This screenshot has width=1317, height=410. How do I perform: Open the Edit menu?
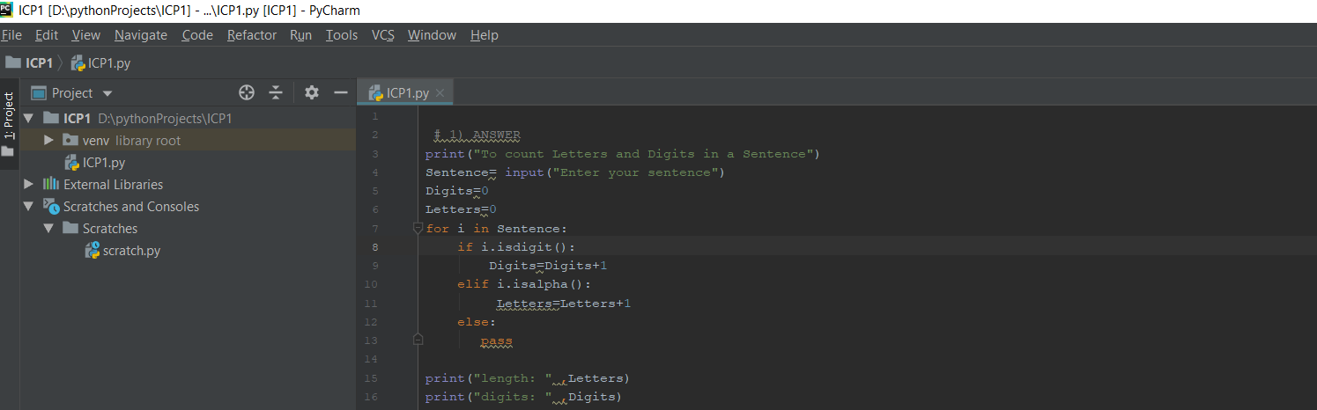click(47, 35)
